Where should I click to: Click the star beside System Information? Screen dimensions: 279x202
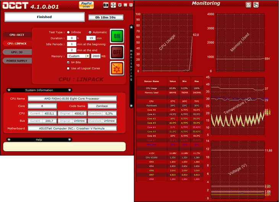coord(9,90)
